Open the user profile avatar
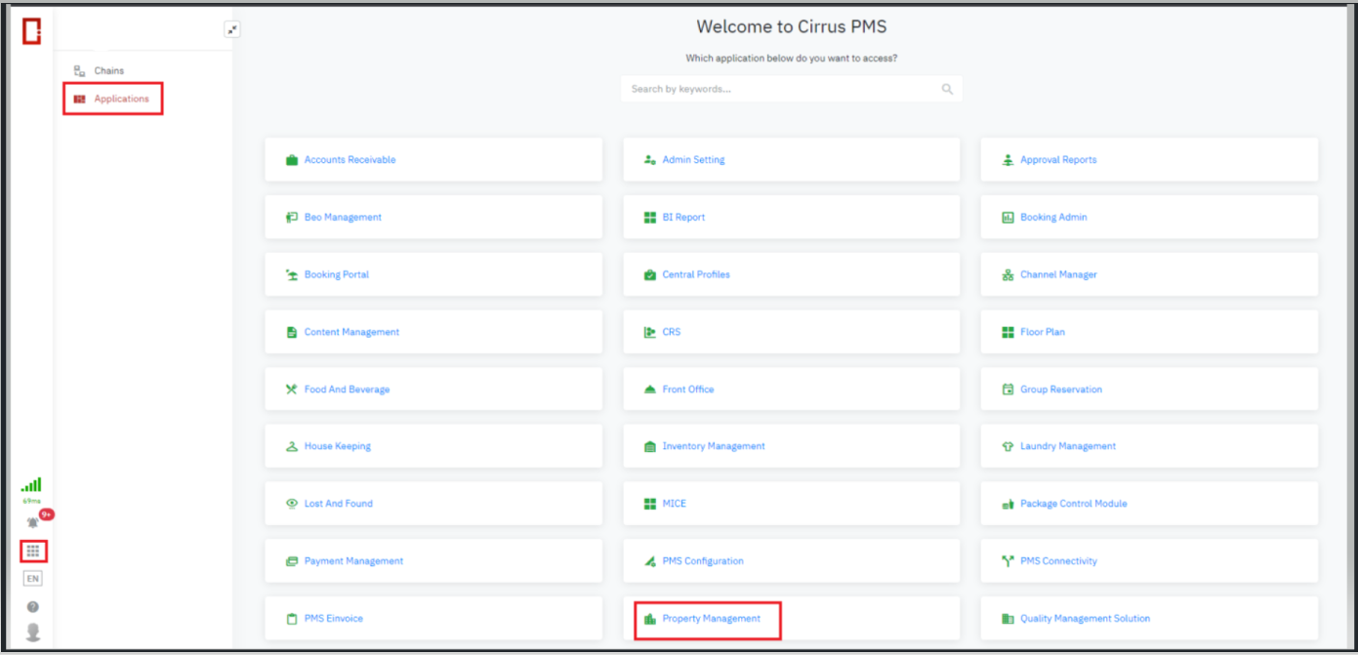The image size is (1358, 655). coord(33,632)
